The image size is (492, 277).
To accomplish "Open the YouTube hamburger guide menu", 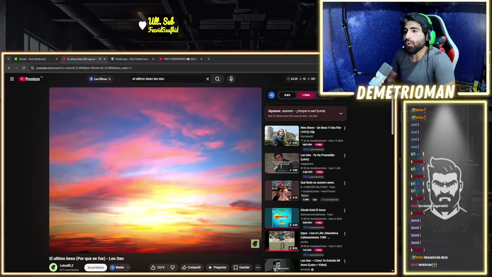I will point(12,79).
